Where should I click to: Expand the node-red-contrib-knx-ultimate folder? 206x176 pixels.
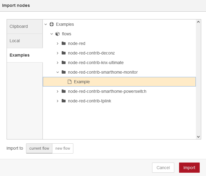[x=57, y=63]
